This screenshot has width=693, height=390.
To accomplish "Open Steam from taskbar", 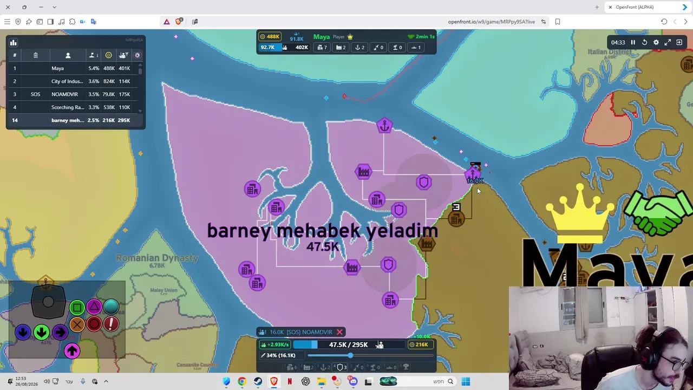I will [x=258, y=382].
